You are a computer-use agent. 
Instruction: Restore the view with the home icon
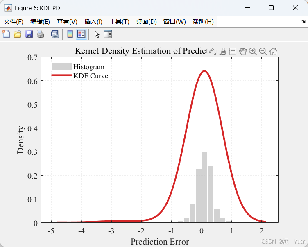(273, 52)
